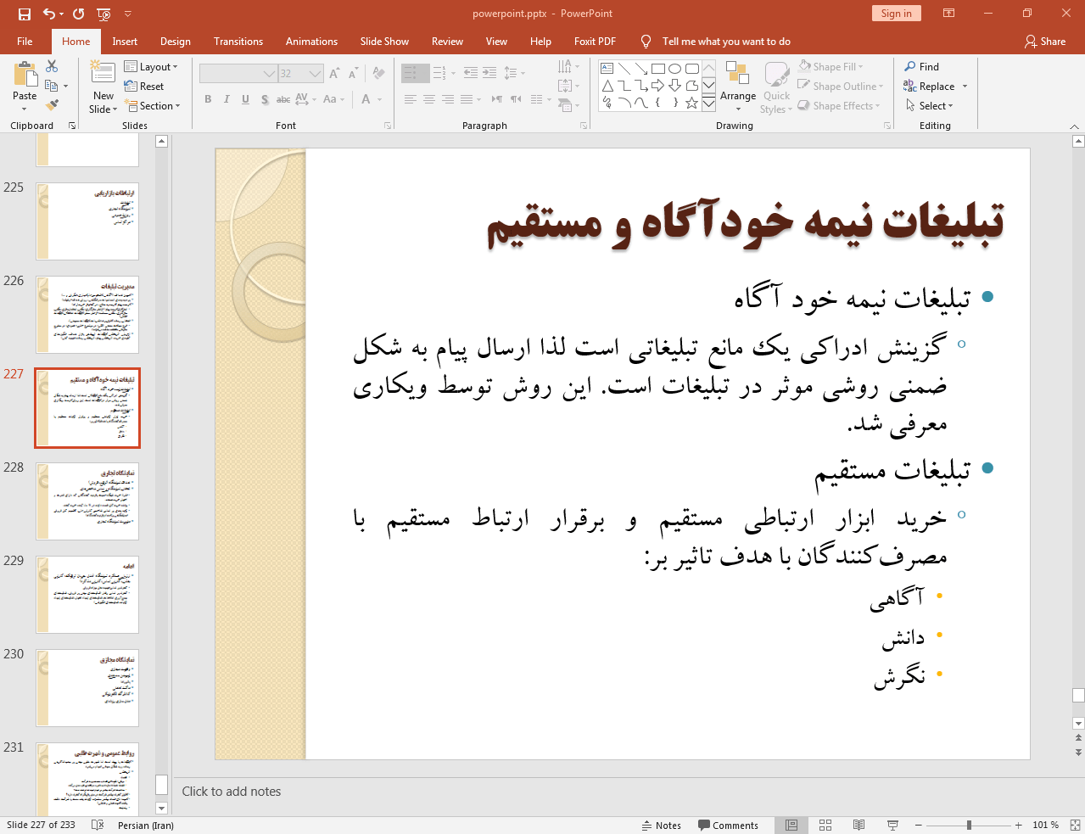Click the Increase List Level indent icon
Screen dimensions: 1085x834
click(x=489, y=74)
